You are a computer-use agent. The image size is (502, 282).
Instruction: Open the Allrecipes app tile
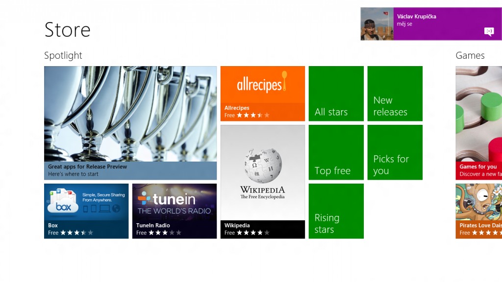263,94
